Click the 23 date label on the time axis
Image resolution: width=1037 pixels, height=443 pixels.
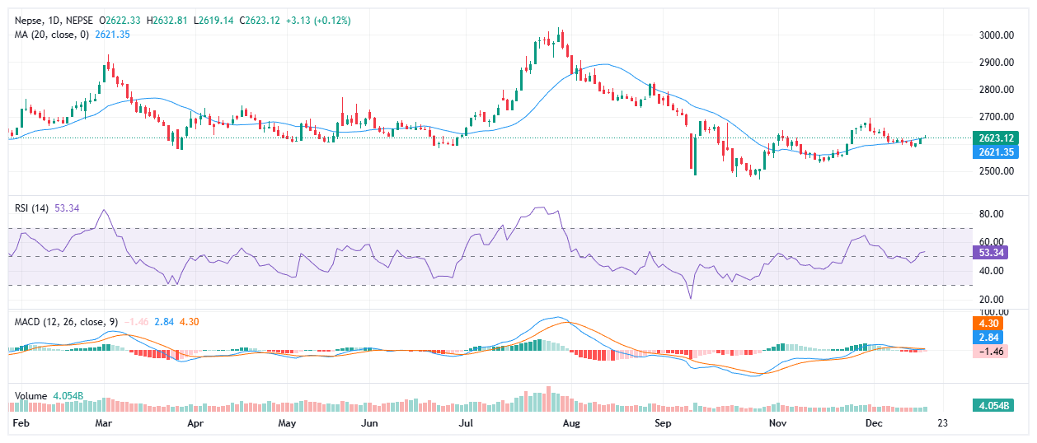(942, 423)
